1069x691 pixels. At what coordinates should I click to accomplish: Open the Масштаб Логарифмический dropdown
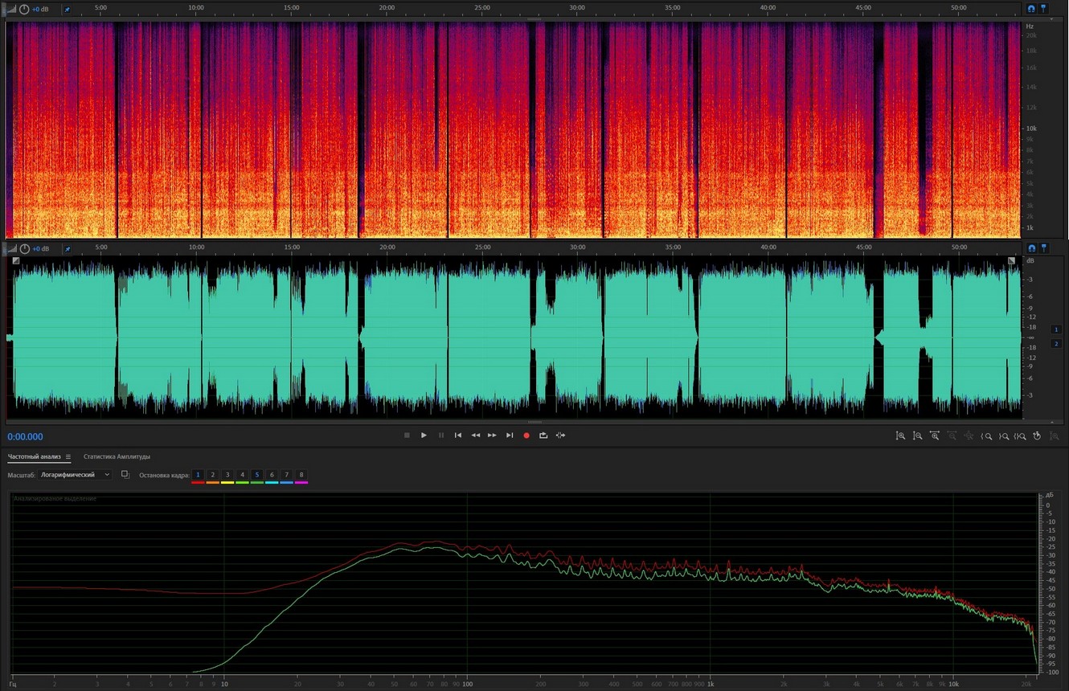[x=76, y=475]
